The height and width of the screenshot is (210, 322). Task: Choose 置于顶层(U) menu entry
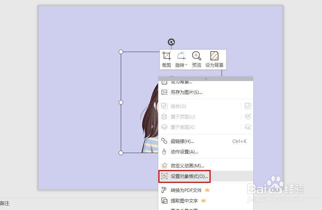200,117
